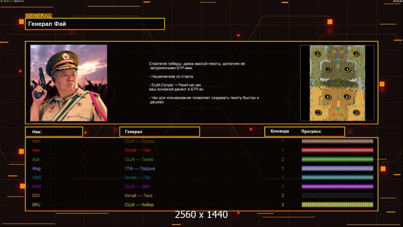Click general 'ГЛА — Подрыв'
Image resolution: width=403 pixels, height=227 pixels.
(140, 168)
